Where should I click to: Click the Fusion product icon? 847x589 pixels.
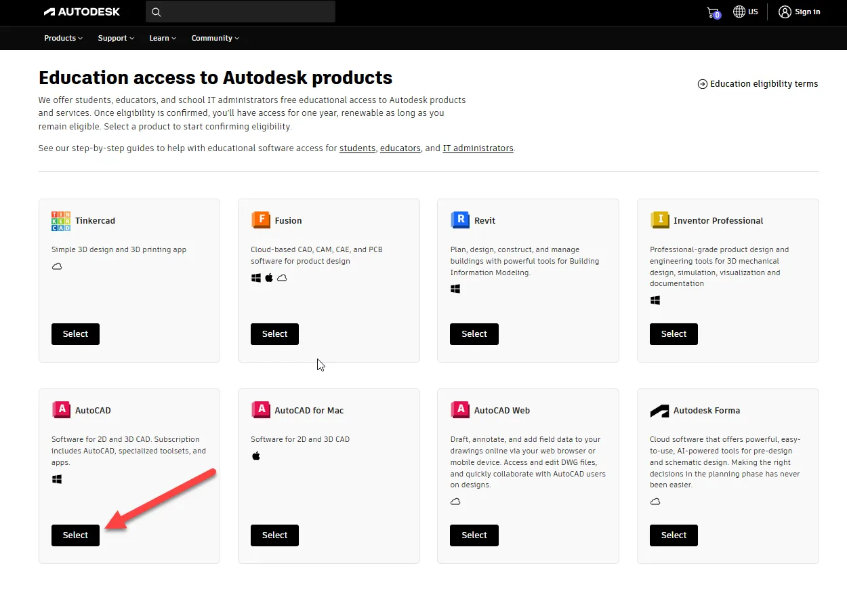tap(260, 220)
